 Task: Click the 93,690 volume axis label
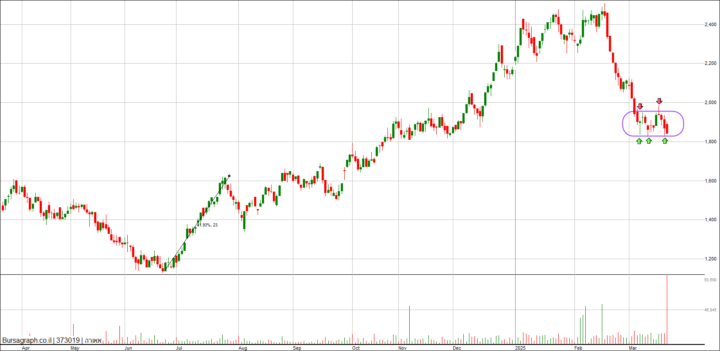point(710,280)
